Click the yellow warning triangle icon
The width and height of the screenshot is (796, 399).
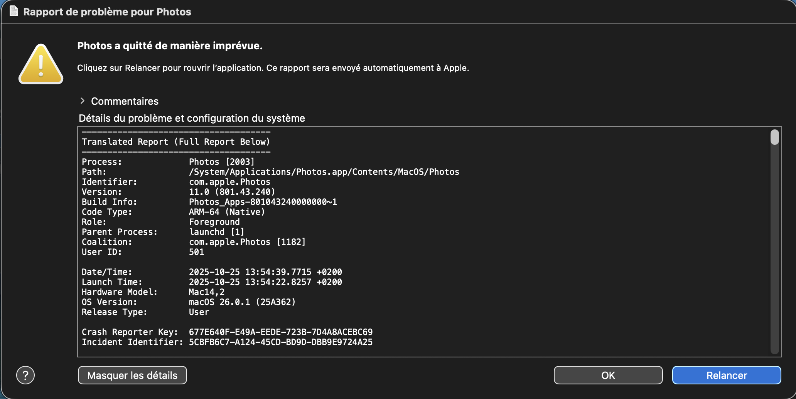point(41,65)
